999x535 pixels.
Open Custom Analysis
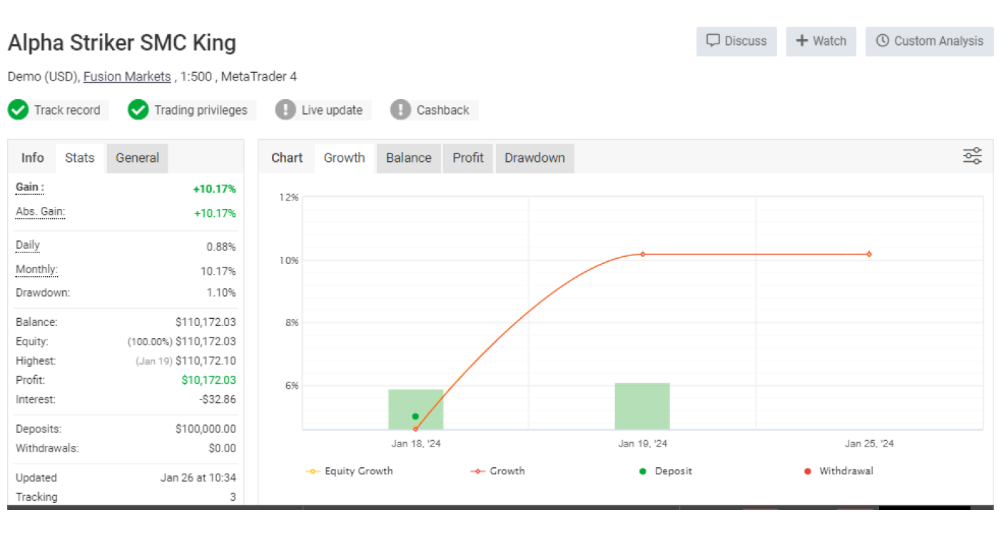point(929,41)
